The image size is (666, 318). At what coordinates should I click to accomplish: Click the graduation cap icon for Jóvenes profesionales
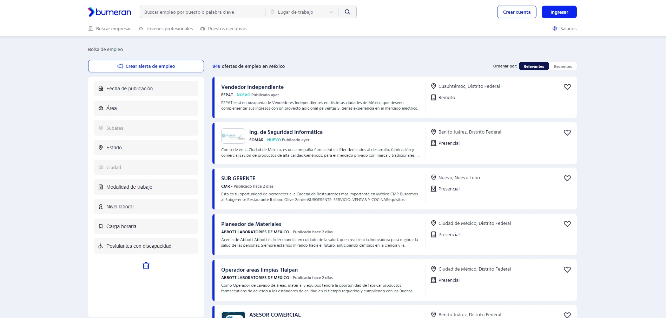click(x=141, y=28)
